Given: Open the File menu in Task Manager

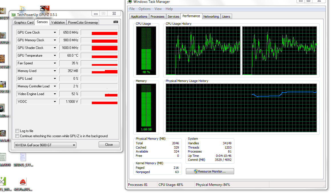Looking at the screenshot, I should [132, 9].
